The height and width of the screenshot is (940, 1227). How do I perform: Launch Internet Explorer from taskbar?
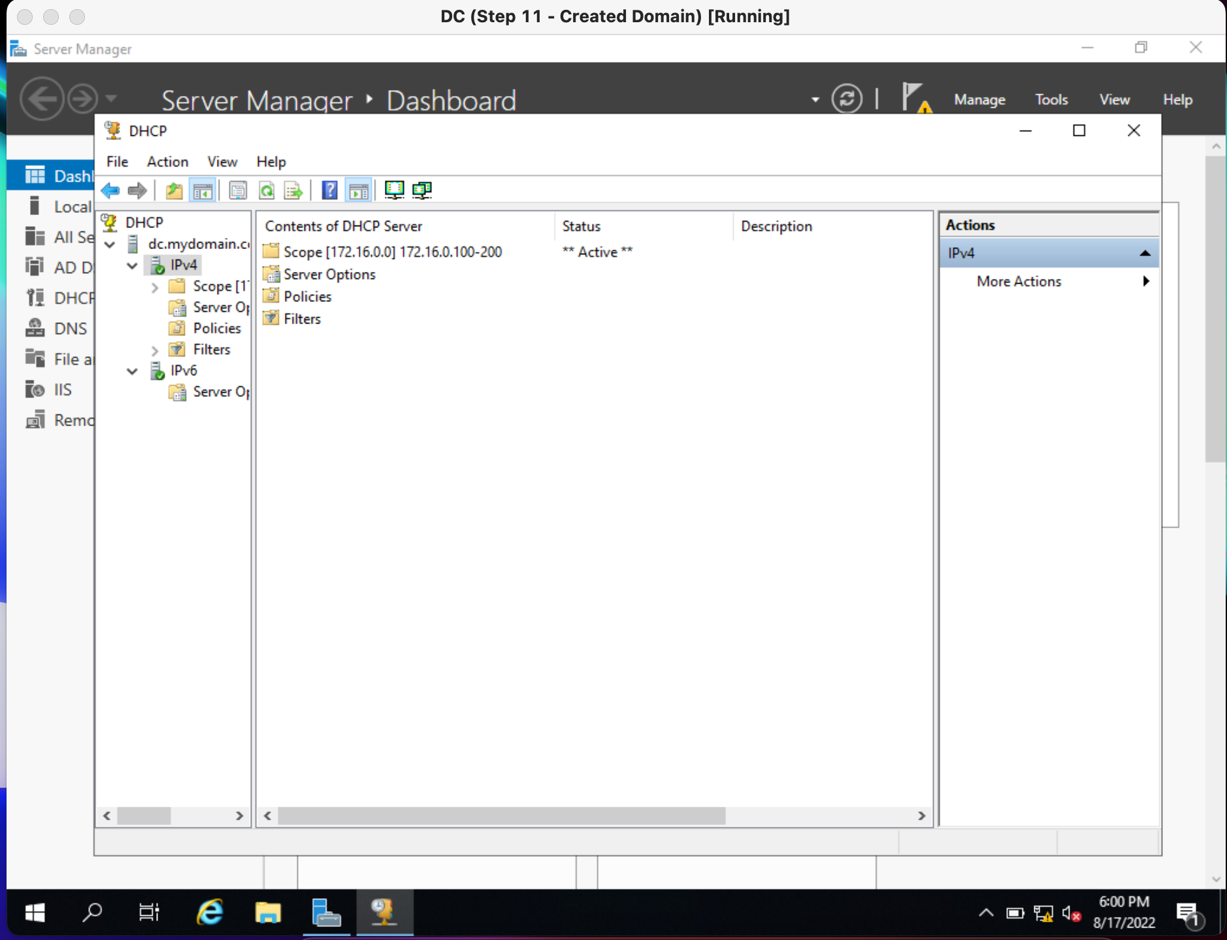(x=210, y=913)
